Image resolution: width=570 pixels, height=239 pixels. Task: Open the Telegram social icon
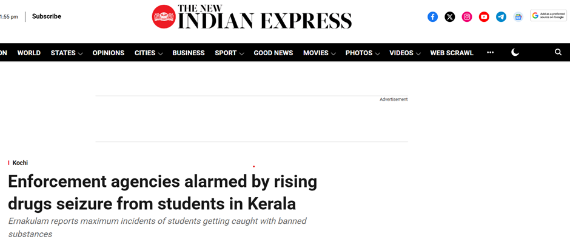[x=501, y=17]
